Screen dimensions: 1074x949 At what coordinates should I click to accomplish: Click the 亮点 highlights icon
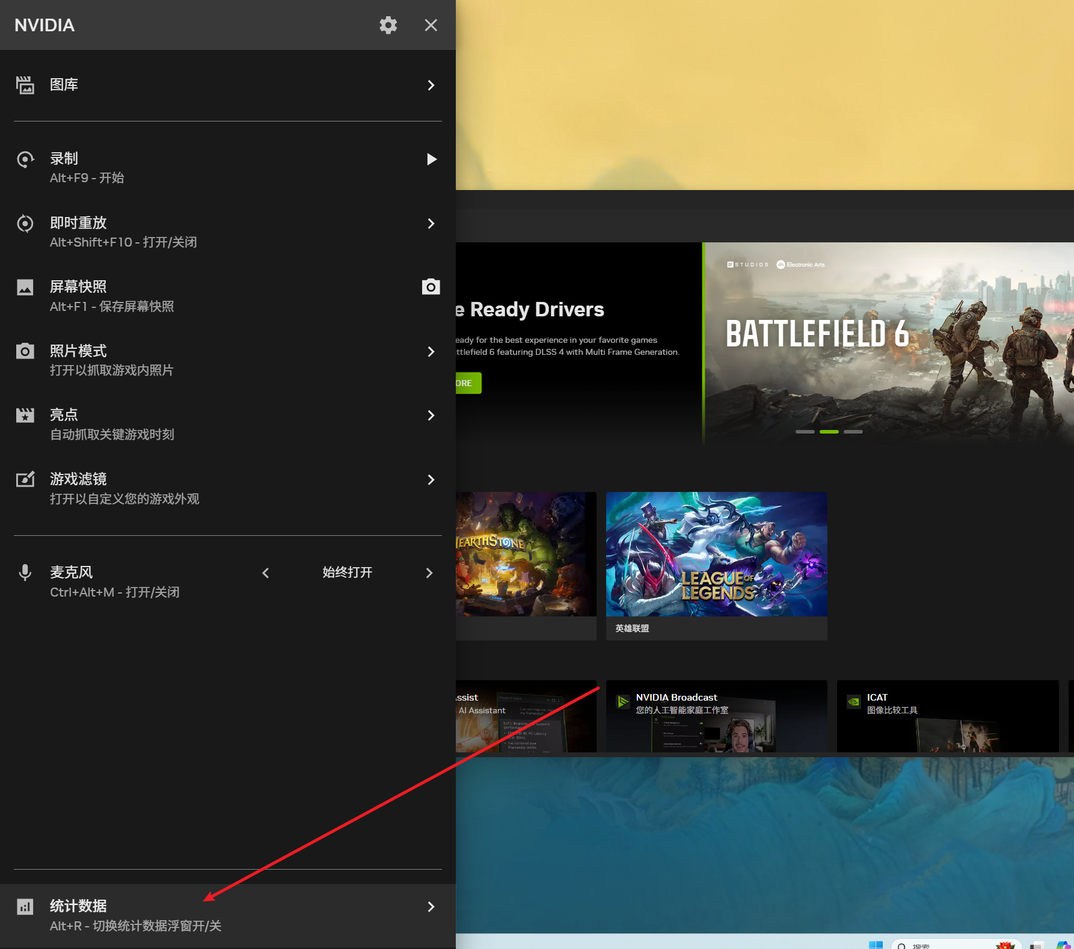(x=25, y=415)
